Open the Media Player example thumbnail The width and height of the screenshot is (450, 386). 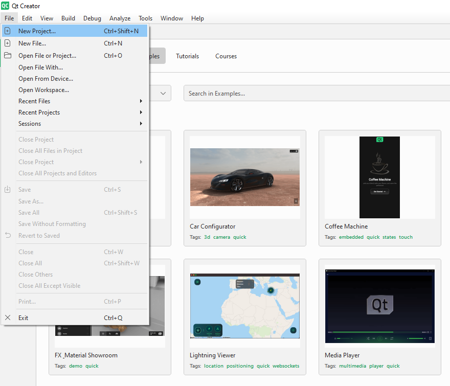coord(379,306)
